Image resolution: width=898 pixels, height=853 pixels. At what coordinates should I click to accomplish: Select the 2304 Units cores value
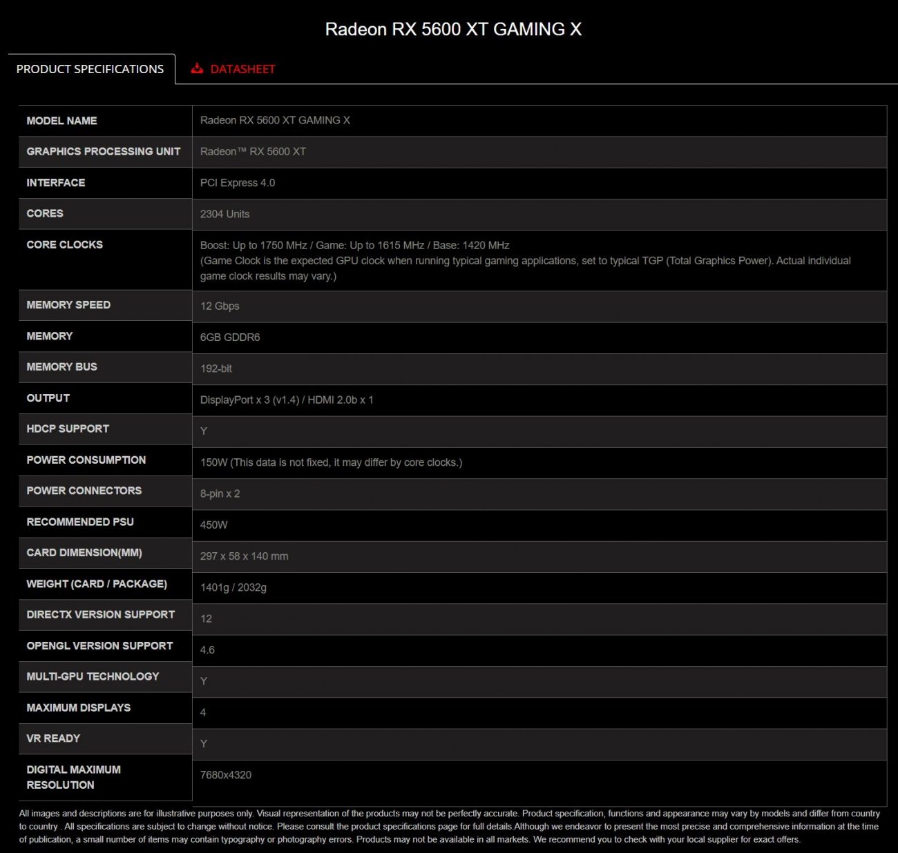pyautogui.click(x=224, y=214)
